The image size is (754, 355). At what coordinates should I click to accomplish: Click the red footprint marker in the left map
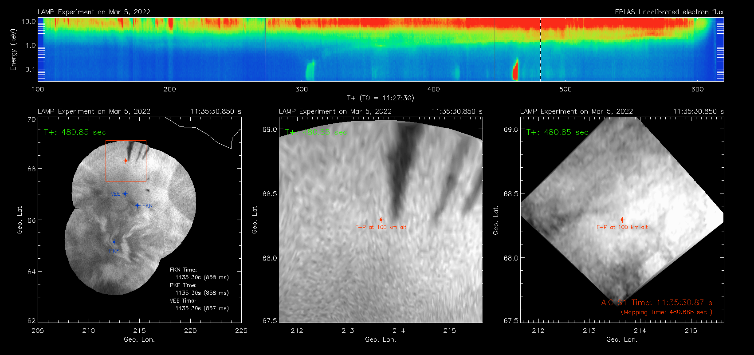pos(126,161)
